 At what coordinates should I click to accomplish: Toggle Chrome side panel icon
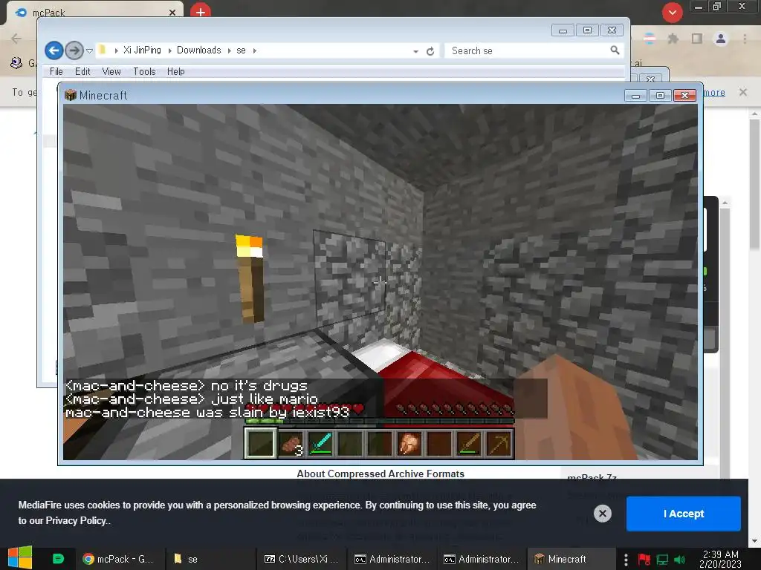[x=697, y=39]
